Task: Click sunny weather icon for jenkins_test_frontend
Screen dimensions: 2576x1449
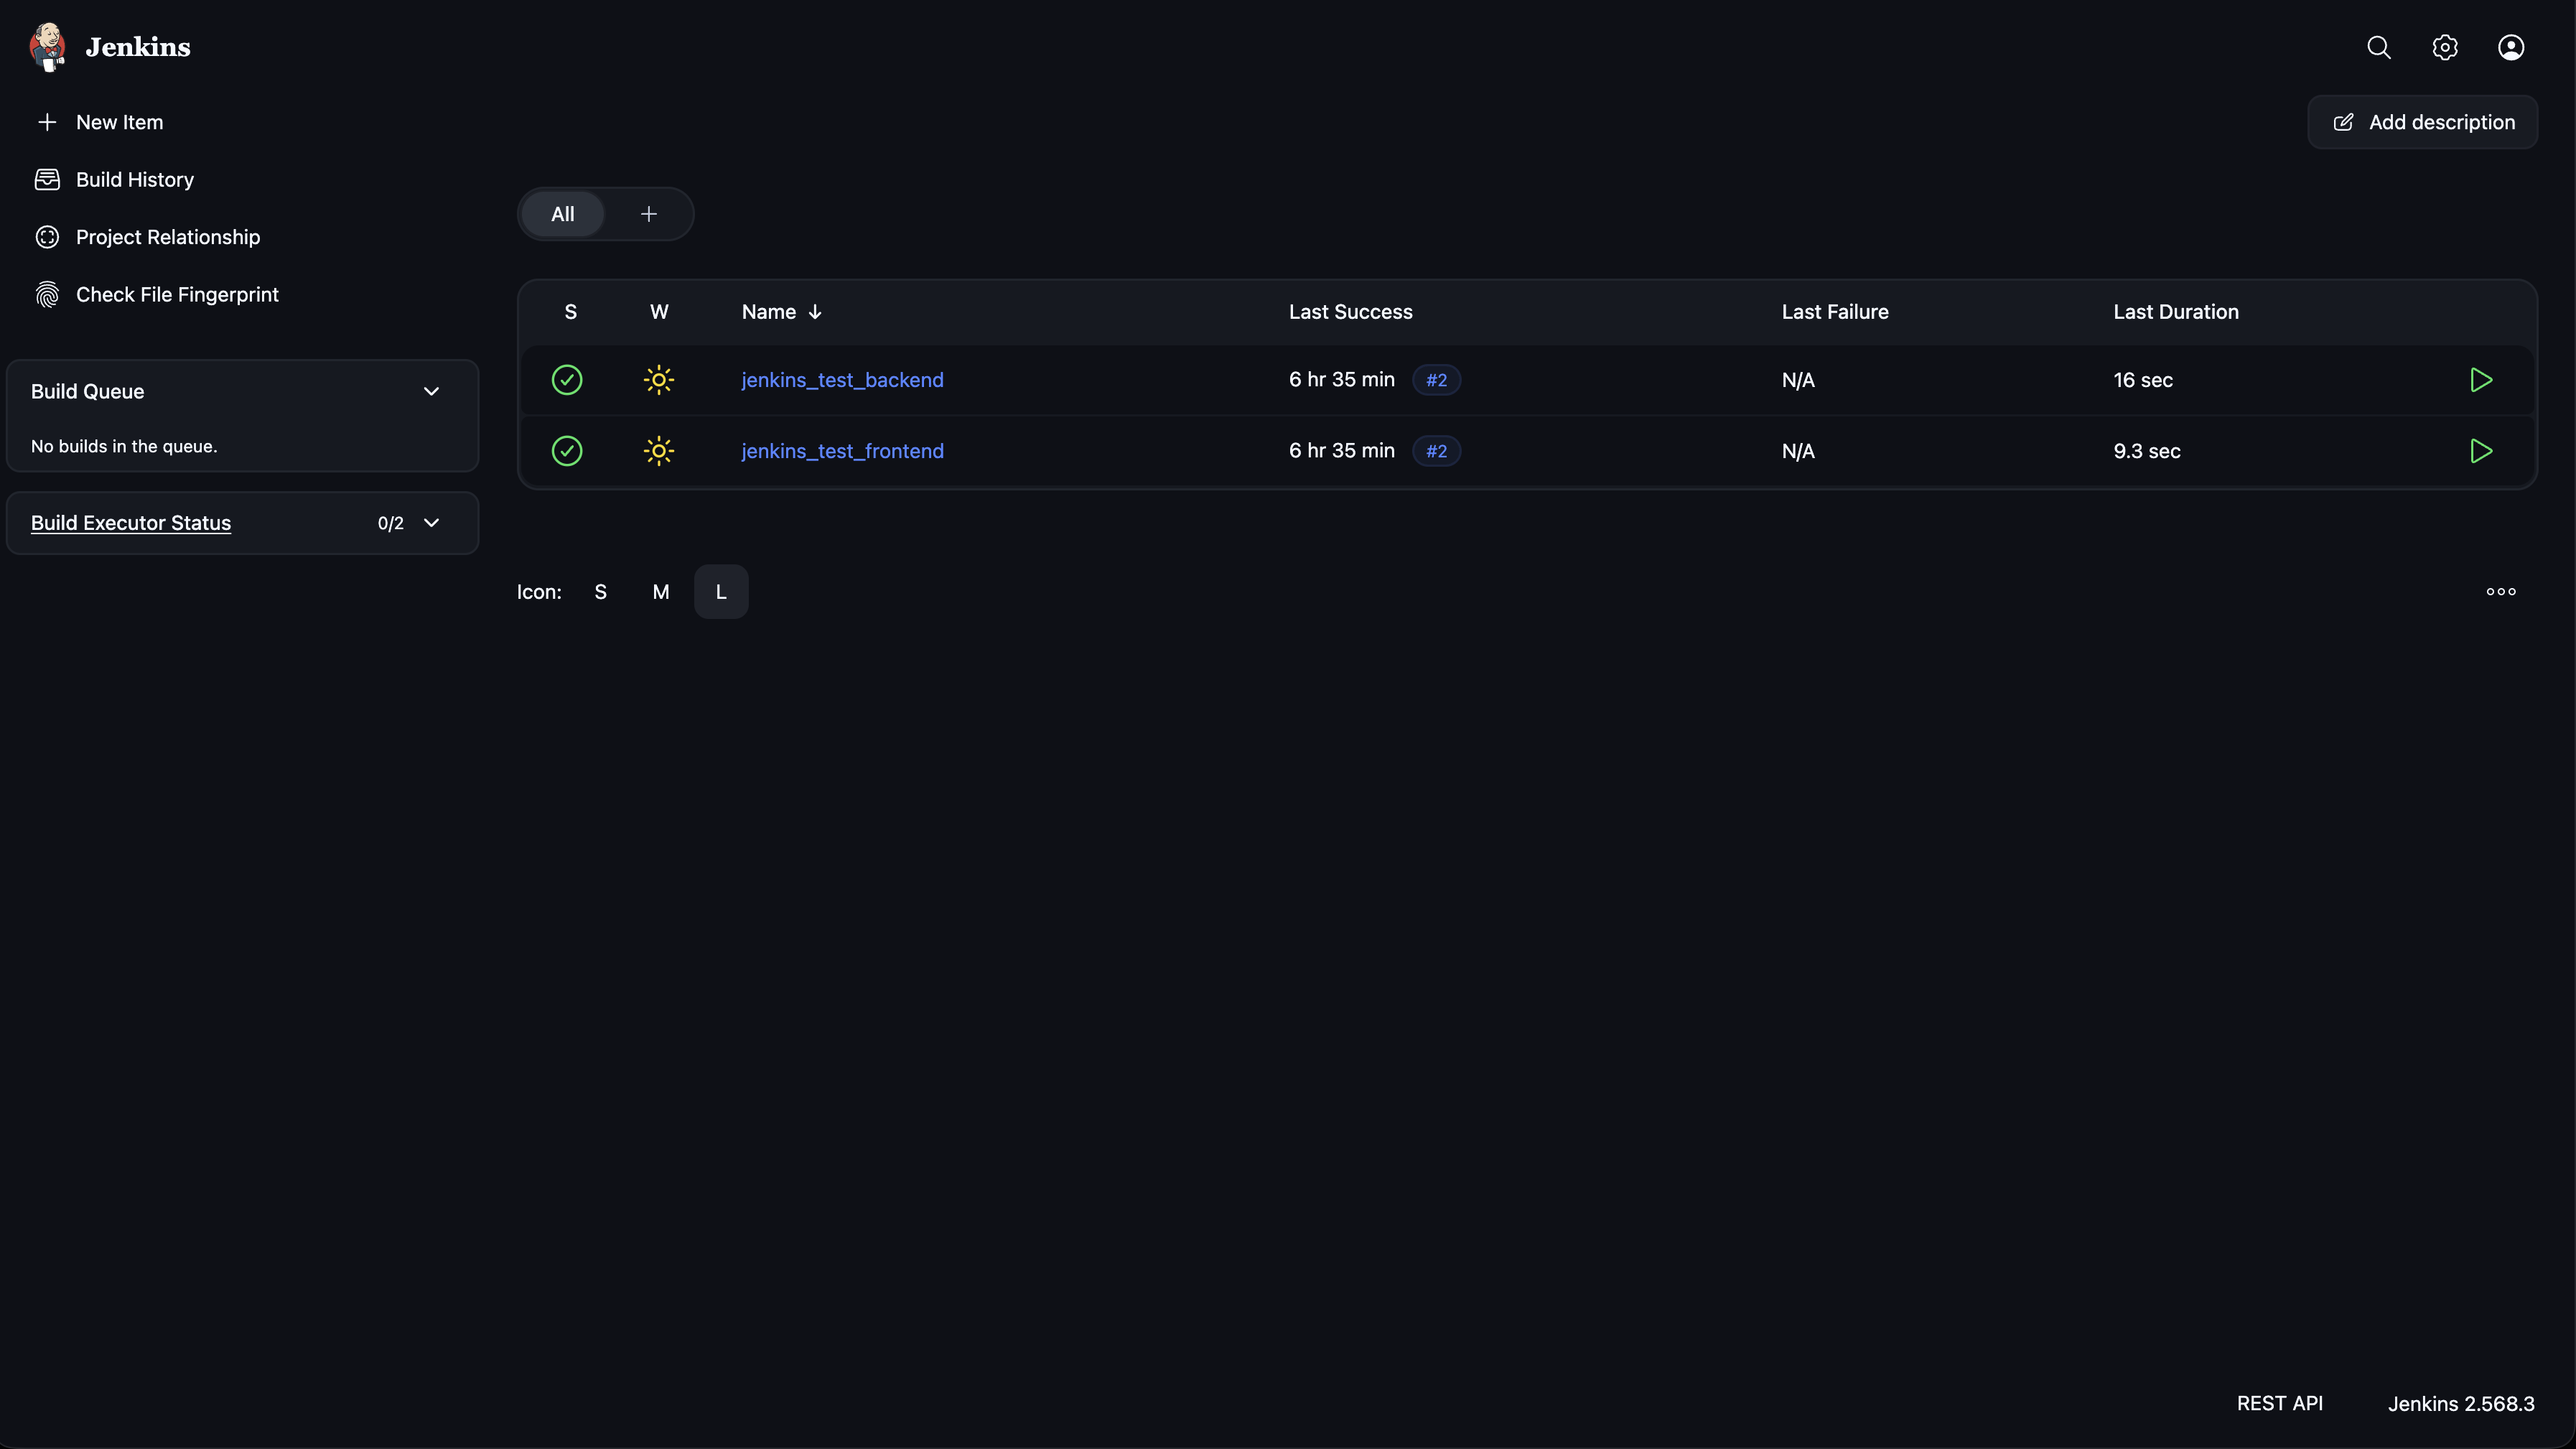Action: click(x=659, y=451)
